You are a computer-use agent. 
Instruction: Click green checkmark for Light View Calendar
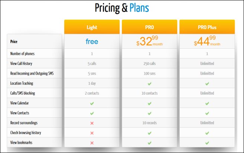[x=92, y=103]
